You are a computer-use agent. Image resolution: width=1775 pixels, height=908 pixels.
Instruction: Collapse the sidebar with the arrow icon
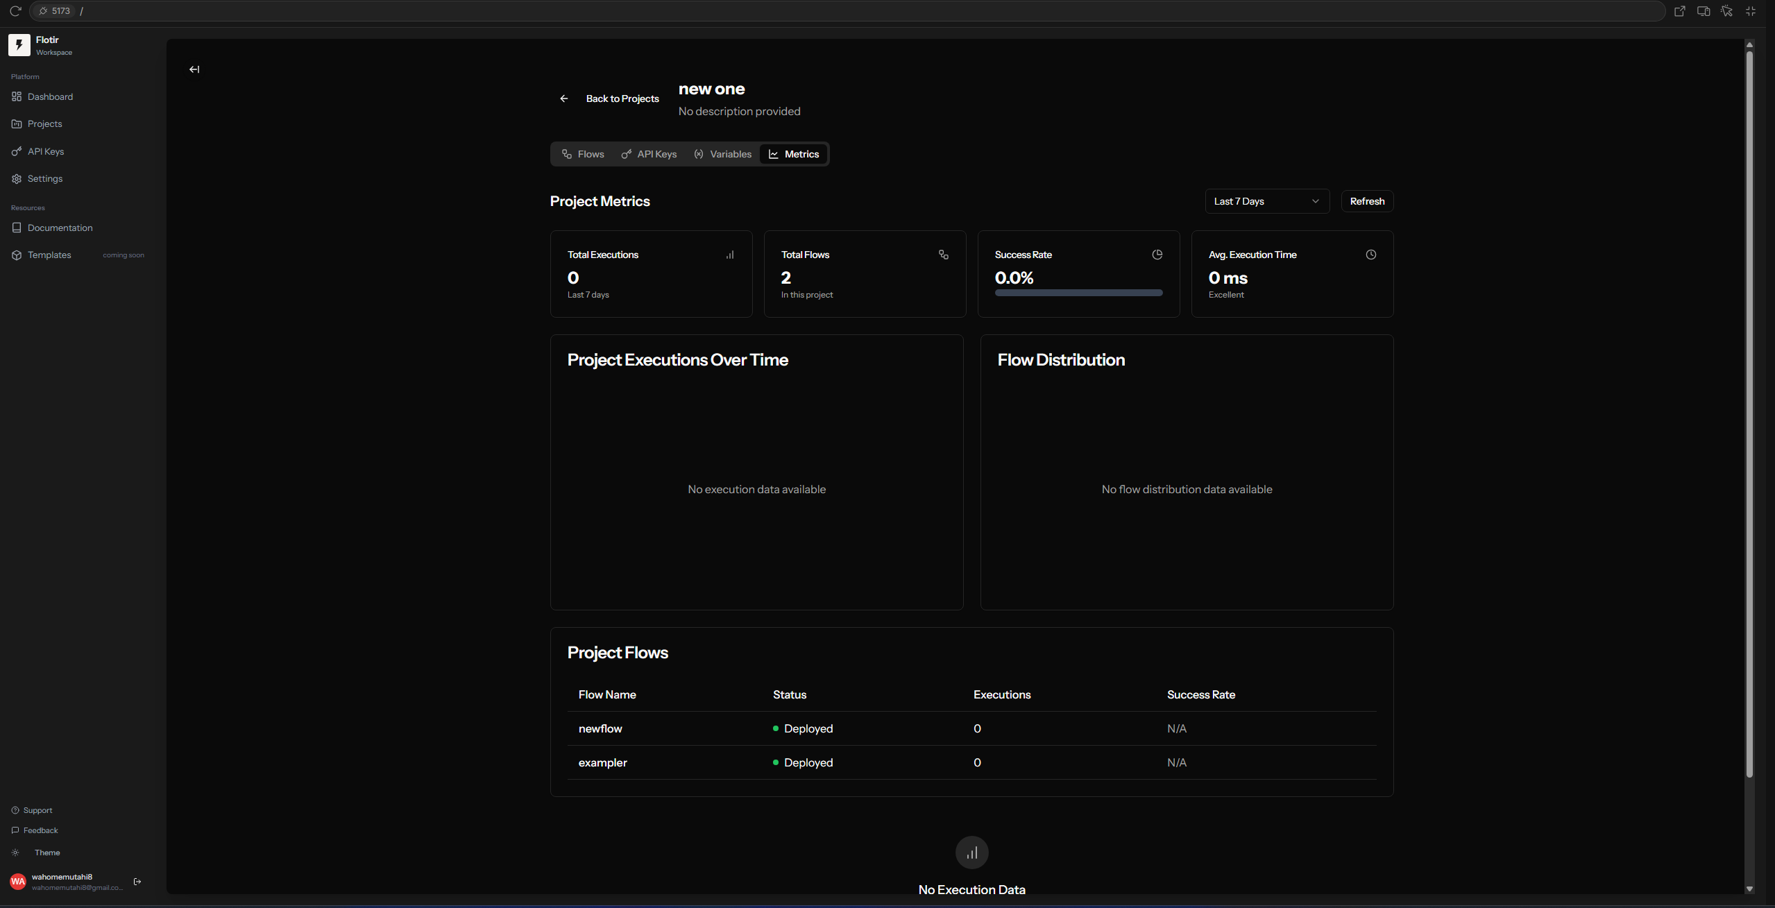click(x=194, y=69)
